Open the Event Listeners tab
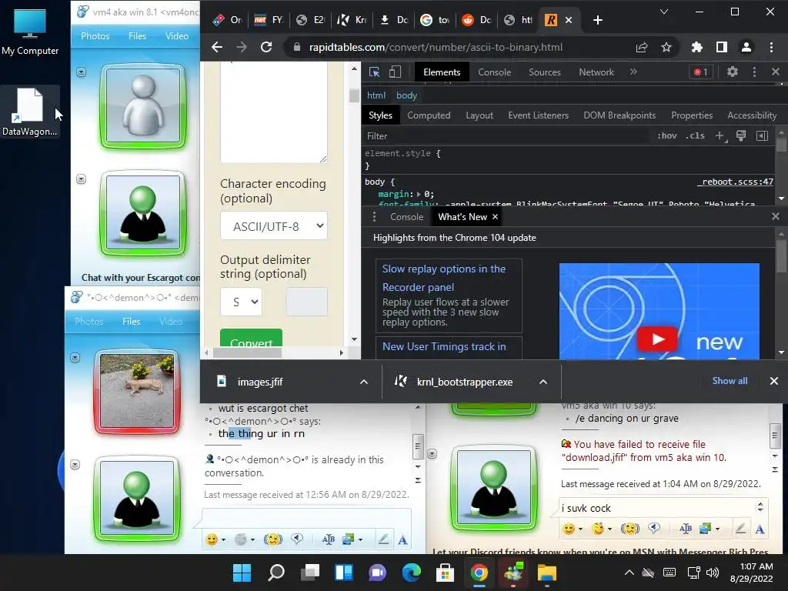The image size is (788, 591). coord(538,115)
